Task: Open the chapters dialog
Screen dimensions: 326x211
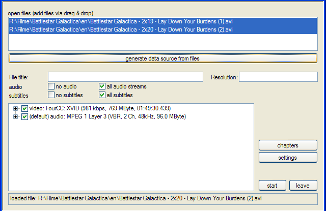Action: [x=287, y=145]
